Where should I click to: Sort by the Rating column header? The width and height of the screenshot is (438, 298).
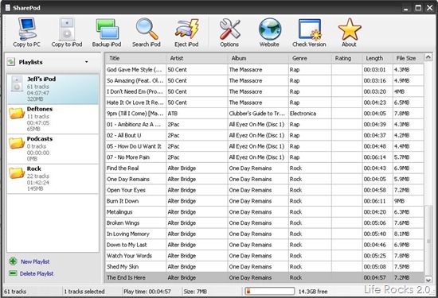click(346, 58)
